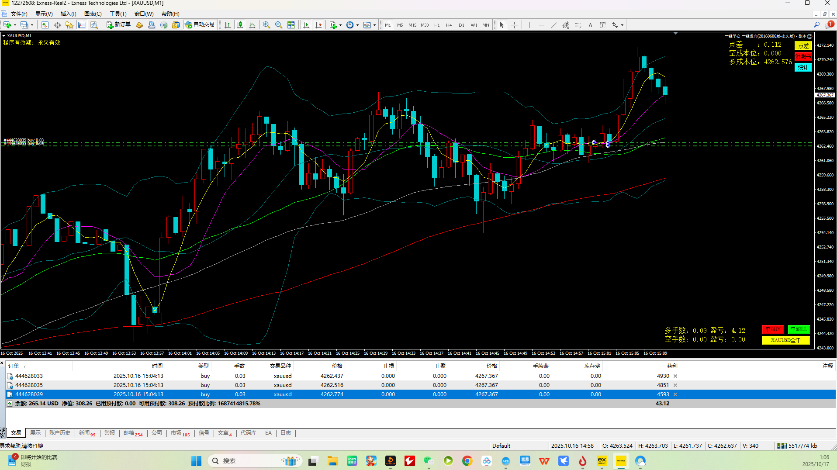Tile chart windows icon
The width and height of the screenshot is (837, 470).
pos(291,25)
